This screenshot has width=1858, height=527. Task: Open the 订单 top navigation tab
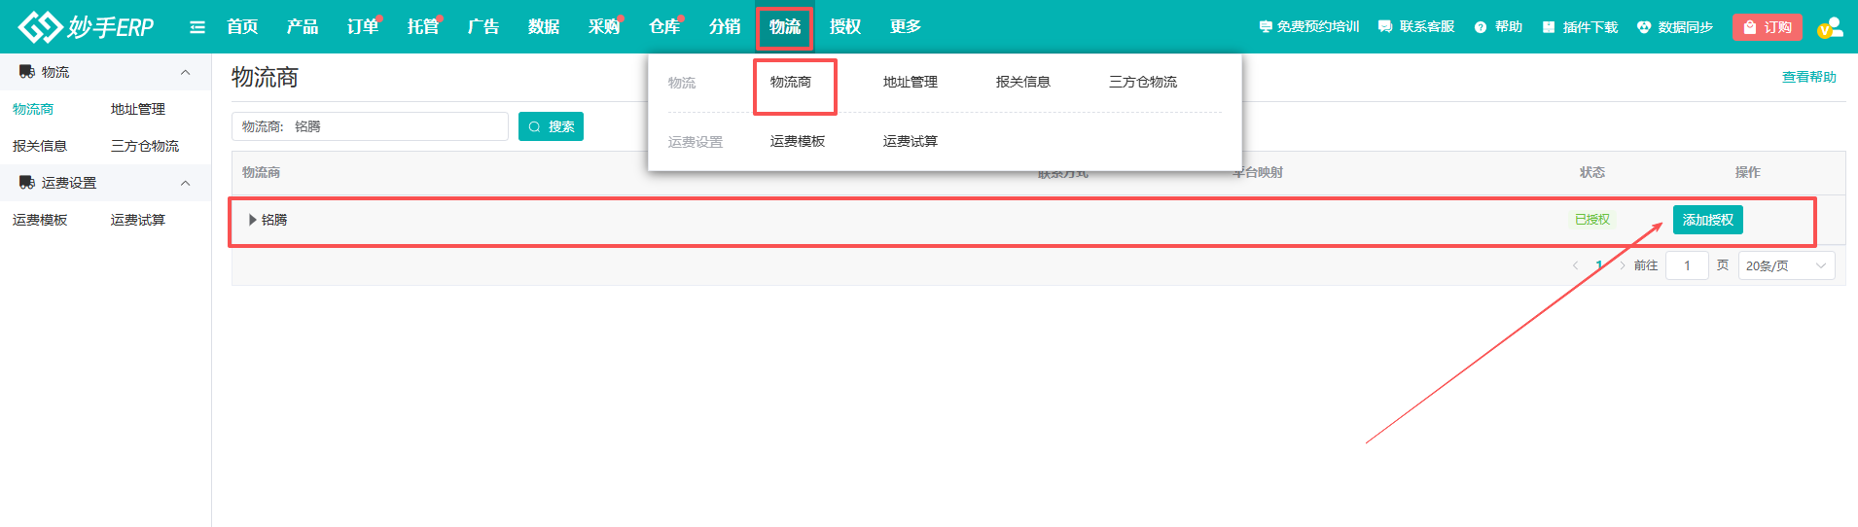click(362, 27)
